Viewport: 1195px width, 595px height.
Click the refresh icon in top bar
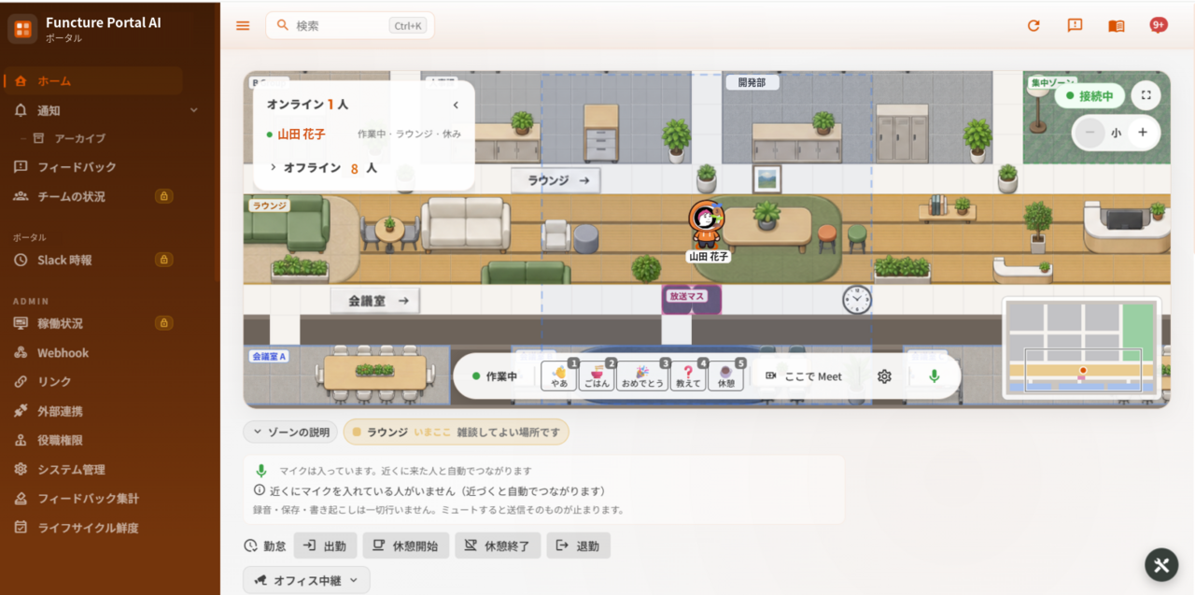click(1033, 26)
